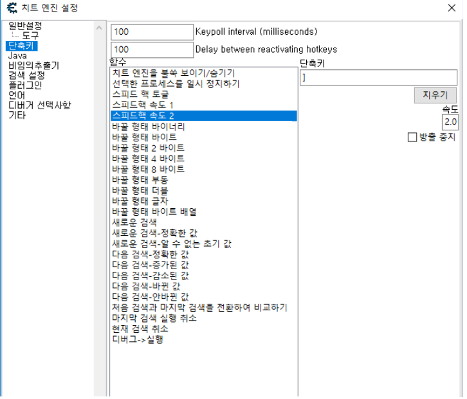Select 선택한 프로세스를 일시 정지하기 function
Viewport: 467px width, 399px height.
point(205,85)
